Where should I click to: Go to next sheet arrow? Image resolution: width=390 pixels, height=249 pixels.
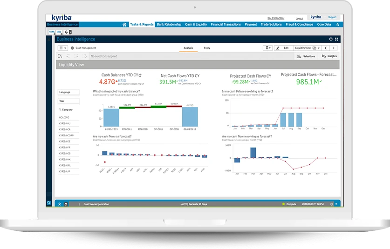pyautogui.click(x=334, y=48)
